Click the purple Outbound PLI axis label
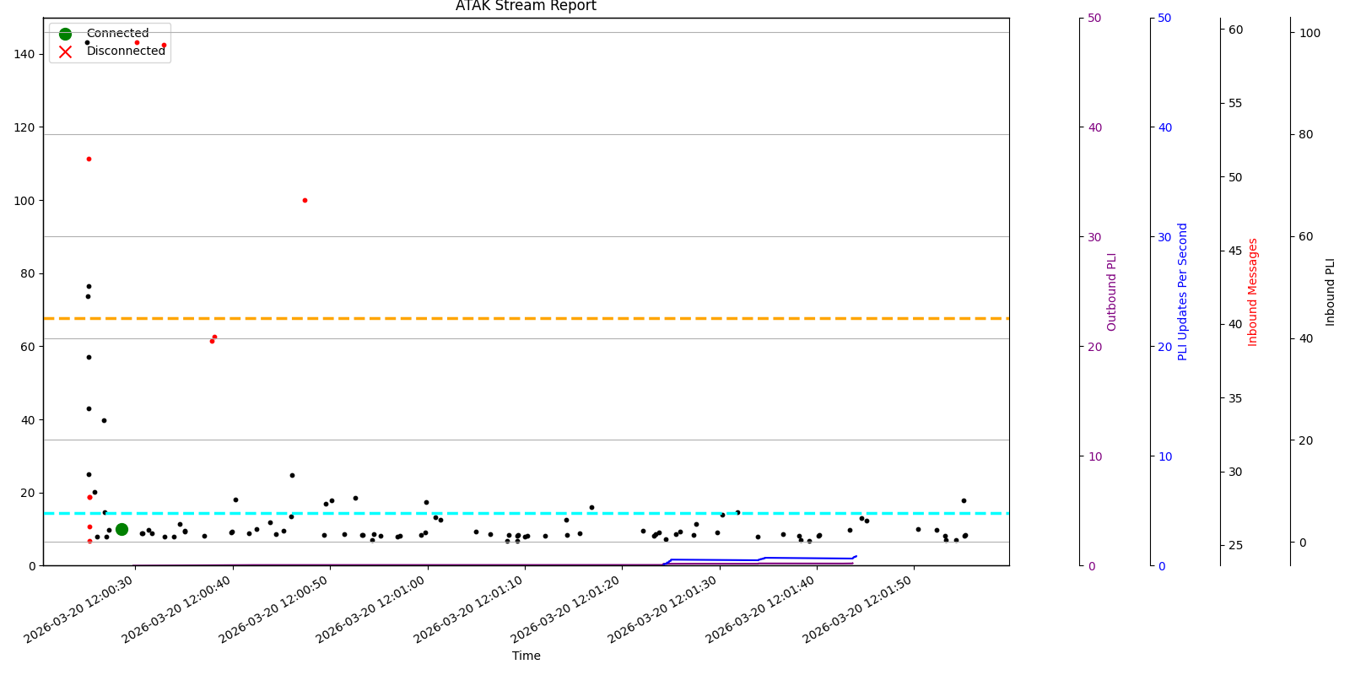Image resolution: width=1350 pixels, height=675 pixels. pos(1111,292)
